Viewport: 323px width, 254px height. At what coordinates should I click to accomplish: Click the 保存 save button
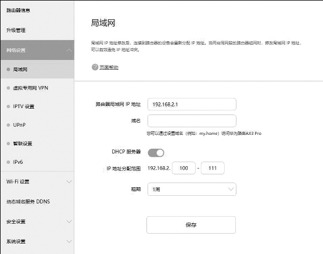[191, 225]
